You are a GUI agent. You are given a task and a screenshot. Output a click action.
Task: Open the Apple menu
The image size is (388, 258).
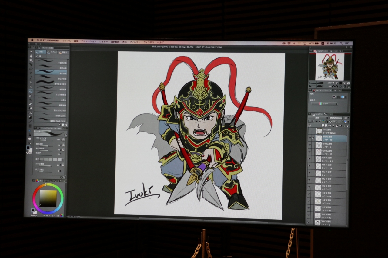click(32, 40)
